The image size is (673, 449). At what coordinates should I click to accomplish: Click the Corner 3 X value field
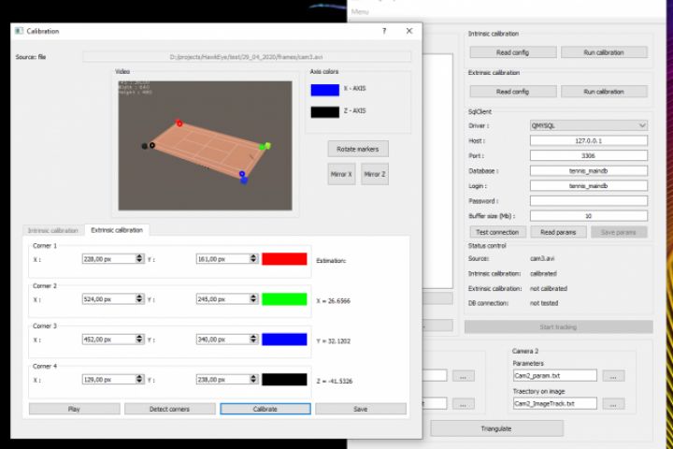point(108,340)
